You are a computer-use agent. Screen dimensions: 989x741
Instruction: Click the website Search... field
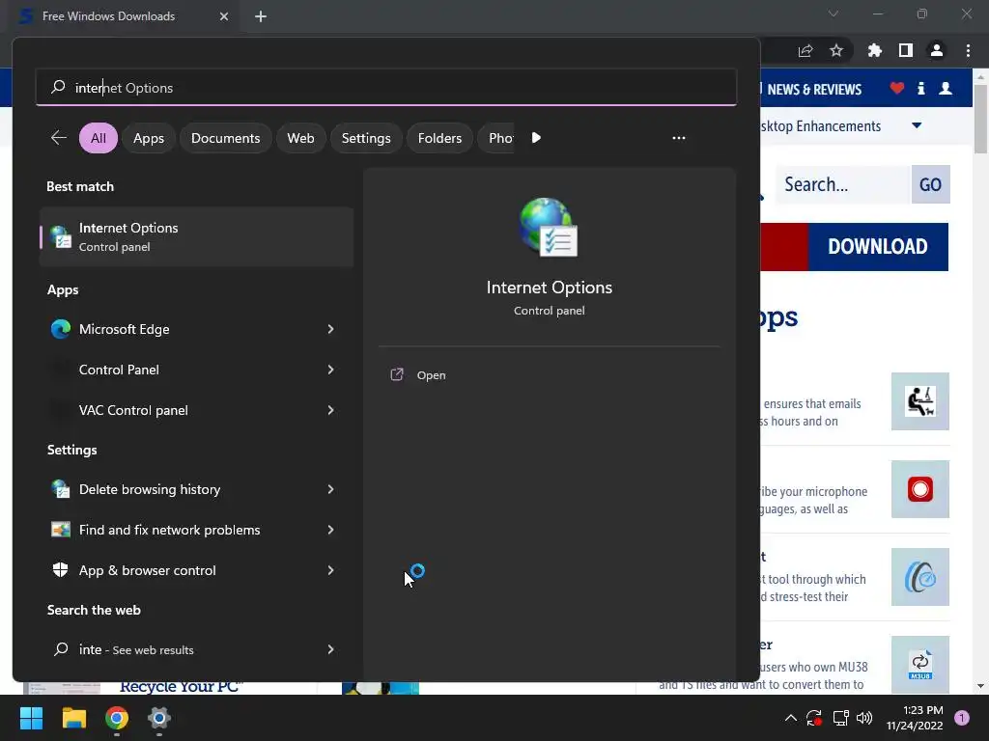click(843, 184)
